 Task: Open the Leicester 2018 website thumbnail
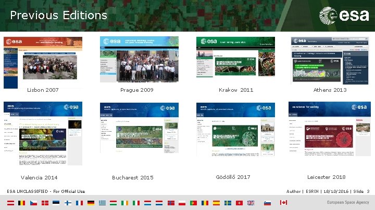coord(330,129)
